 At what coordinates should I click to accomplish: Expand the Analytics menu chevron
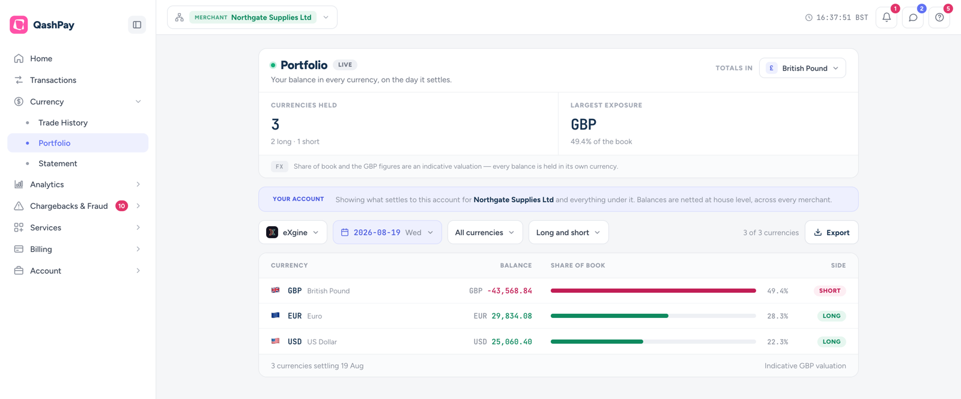[138, 184]
